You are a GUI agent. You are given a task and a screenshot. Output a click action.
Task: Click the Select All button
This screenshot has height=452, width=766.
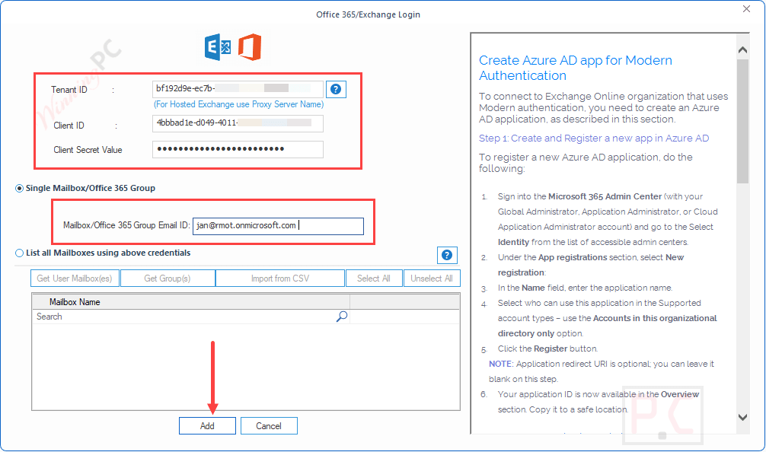point(374,279)
